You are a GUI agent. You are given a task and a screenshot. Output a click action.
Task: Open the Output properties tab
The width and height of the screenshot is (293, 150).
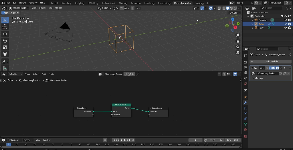[245, 67]
